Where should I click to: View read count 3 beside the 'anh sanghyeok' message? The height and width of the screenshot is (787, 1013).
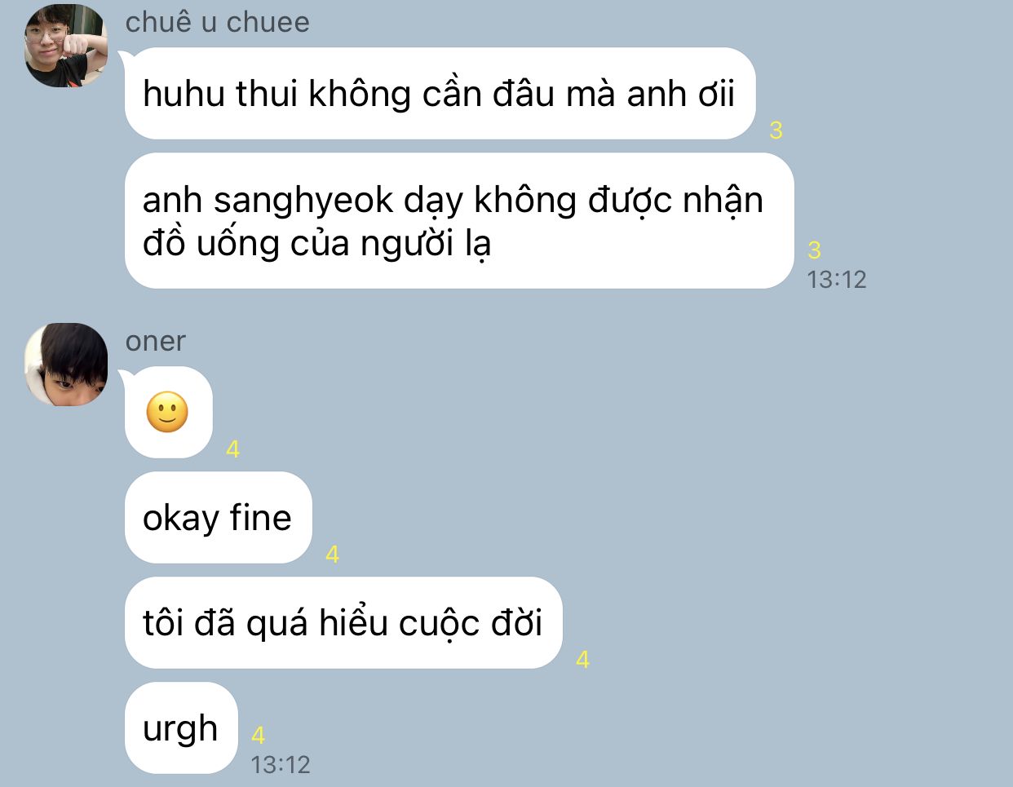(814, 250)
